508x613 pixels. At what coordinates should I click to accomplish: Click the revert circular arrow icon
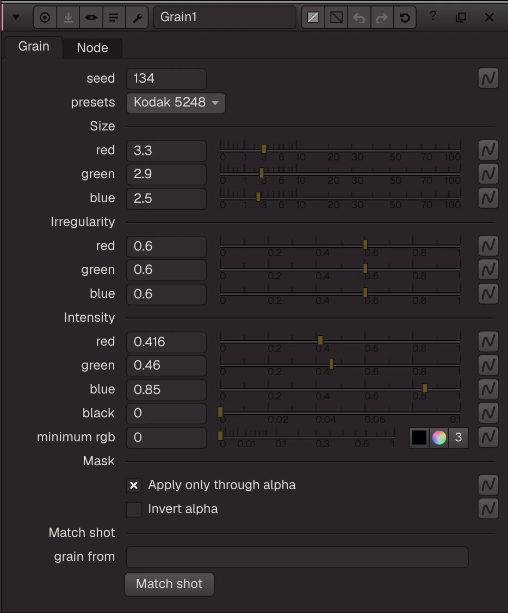(x=405, y=17)
